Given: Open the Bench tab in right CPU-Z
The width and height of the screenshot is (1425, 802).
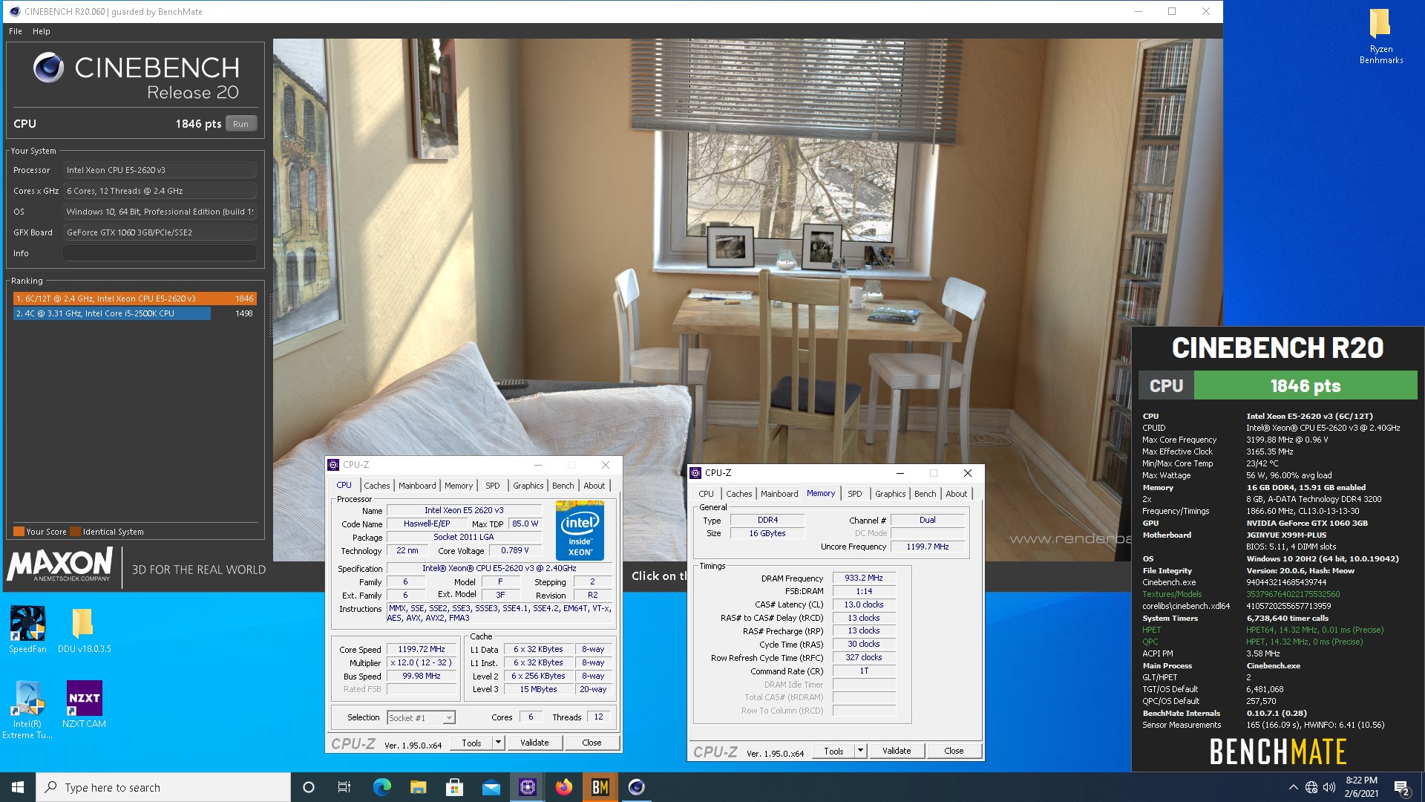Looking at the screenshot, I should pyautogui.click(x=926, y=494).
